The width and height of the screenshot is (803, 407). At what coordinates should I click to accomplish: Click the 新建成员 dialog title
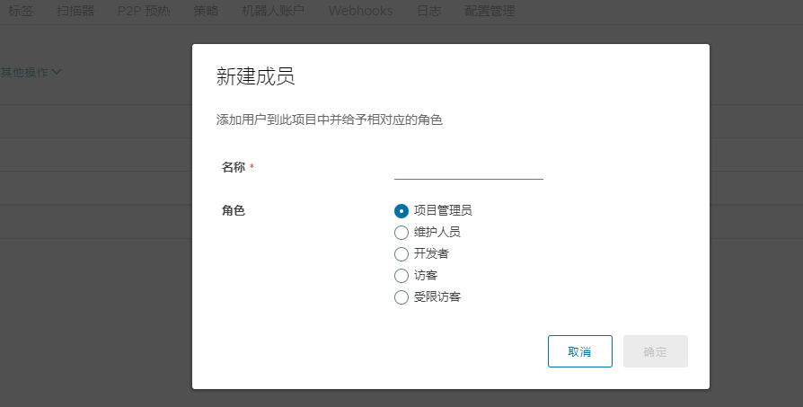[256, 77]
